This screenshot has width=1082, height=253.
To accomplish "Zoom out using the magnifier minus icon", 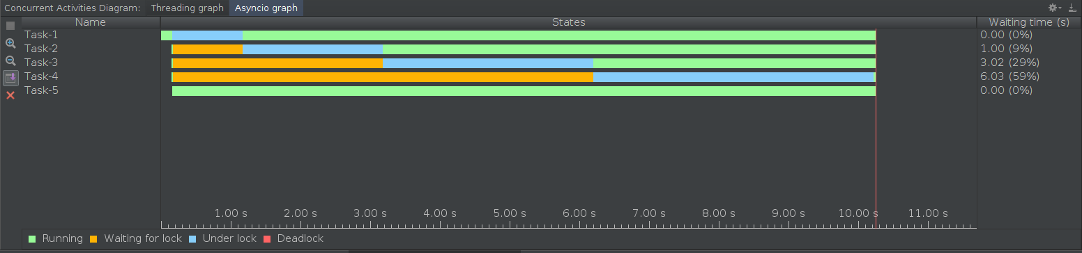I will 10,60.
